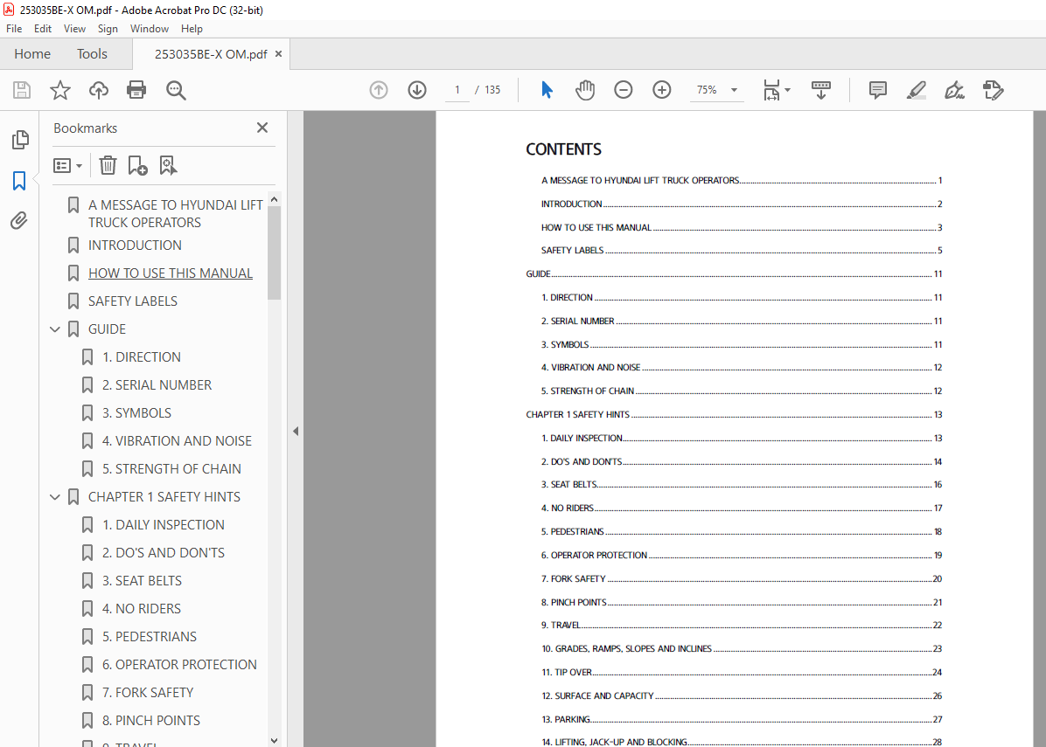Collapse the GUIDE bookmark group

click(x=55, y=329)
